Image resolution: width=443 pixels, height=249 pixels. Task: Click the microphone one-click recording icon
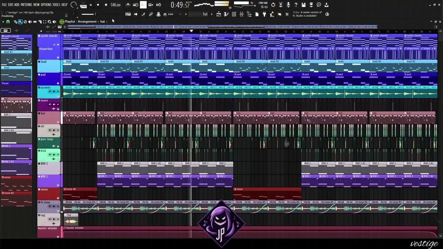[288, 5]
